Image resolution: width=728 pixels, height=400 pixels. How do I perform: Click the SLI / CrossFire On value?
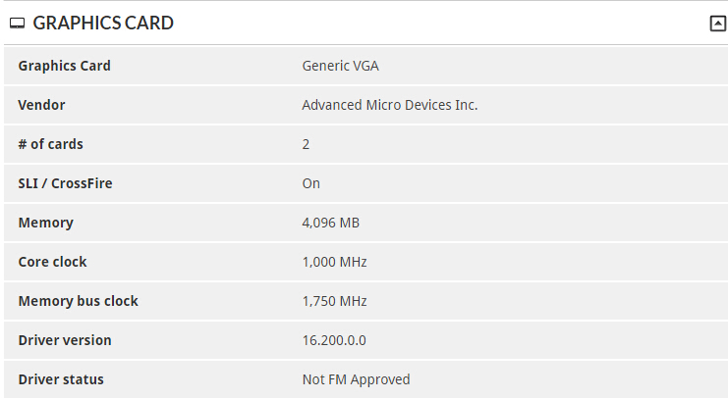(311, 183)
